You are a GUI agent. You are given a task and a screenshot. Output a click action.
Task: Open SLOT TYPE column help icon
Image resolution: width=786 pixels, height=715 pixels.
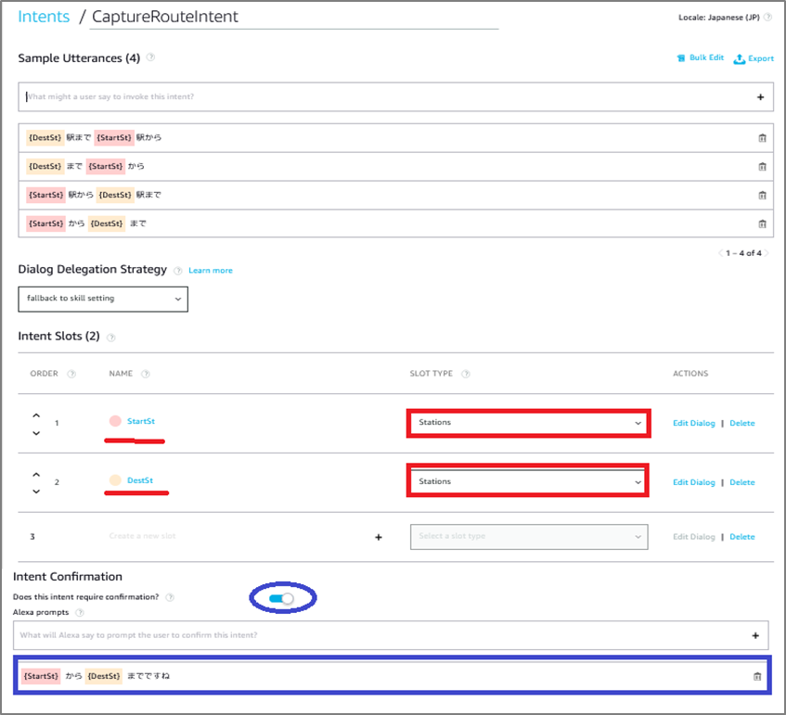466,374
